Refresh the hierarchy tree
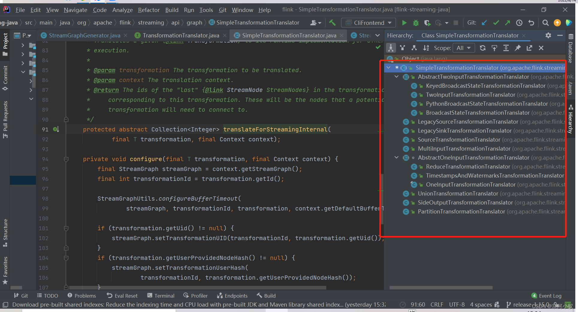Screen dimensions: 578x312 482,48
